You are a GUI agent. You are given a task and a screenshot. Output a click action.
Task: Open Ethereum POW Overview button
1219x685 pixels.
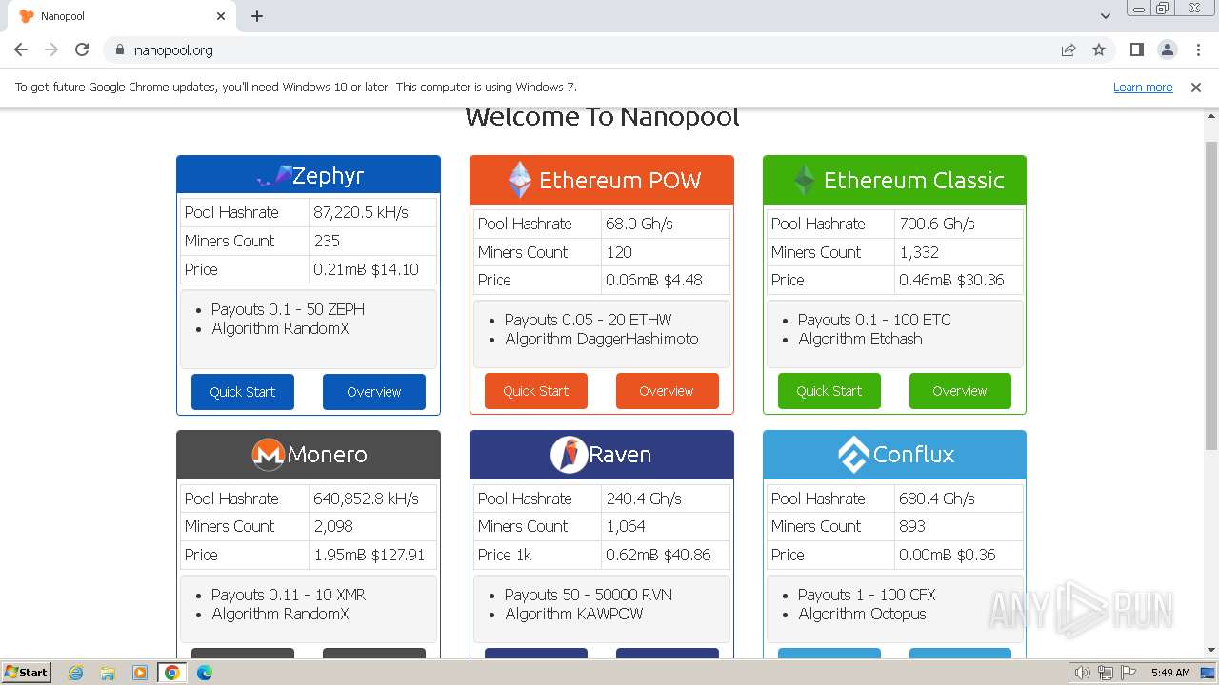[x=667, y=391]
